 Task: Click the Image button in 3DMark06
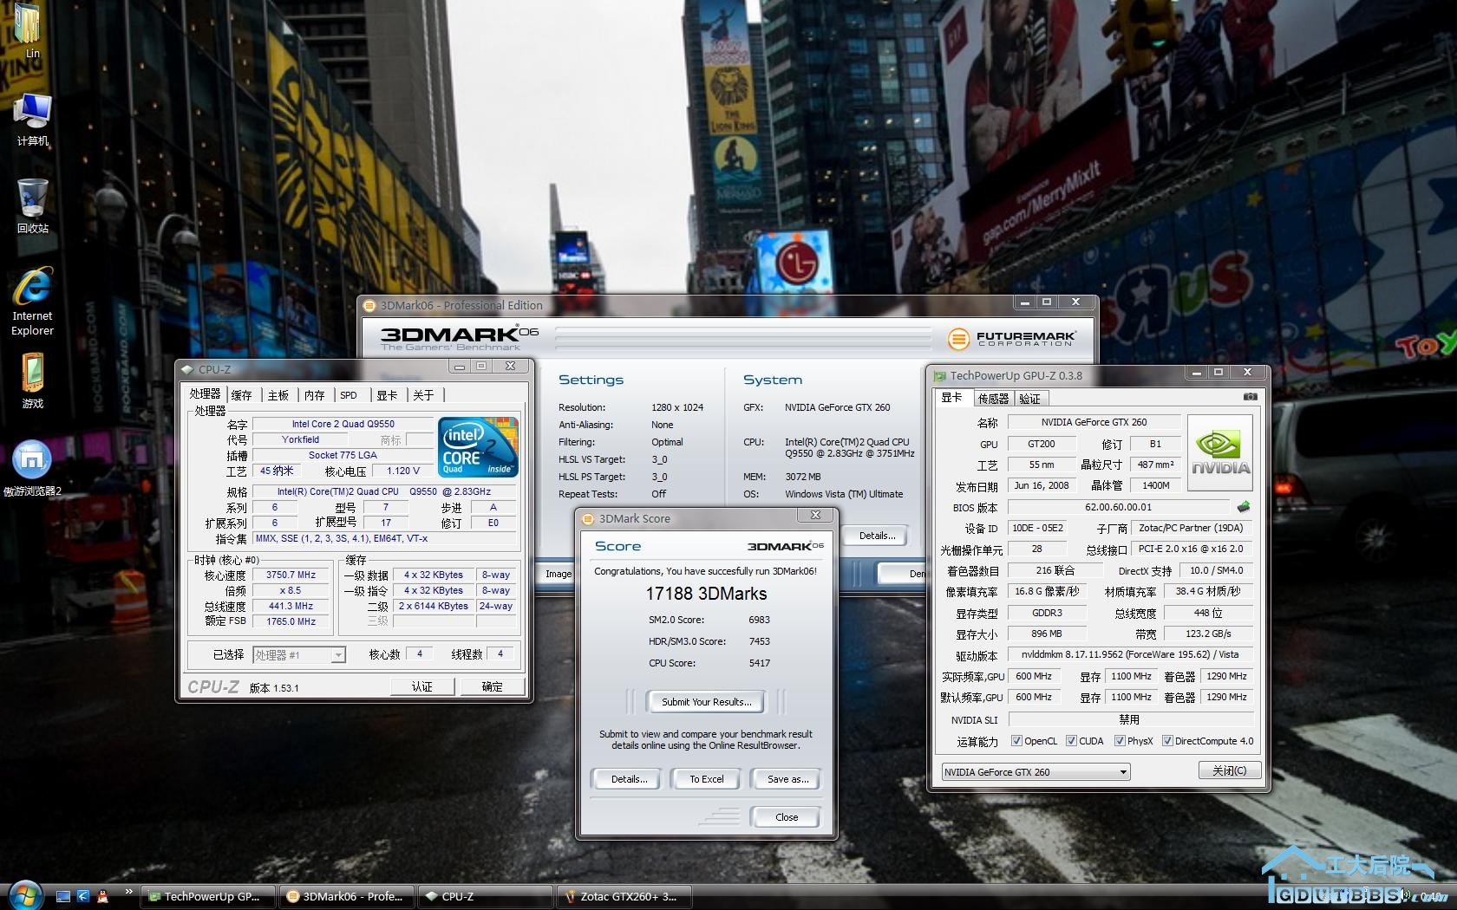559,574
